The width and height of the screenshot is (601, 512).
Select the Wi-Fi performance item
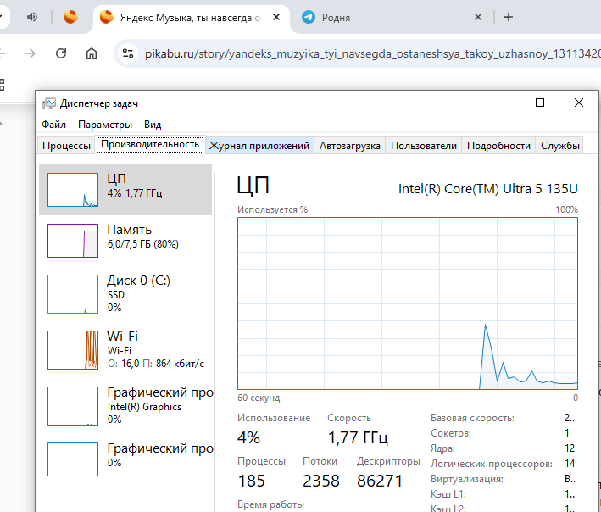point(125,349)
